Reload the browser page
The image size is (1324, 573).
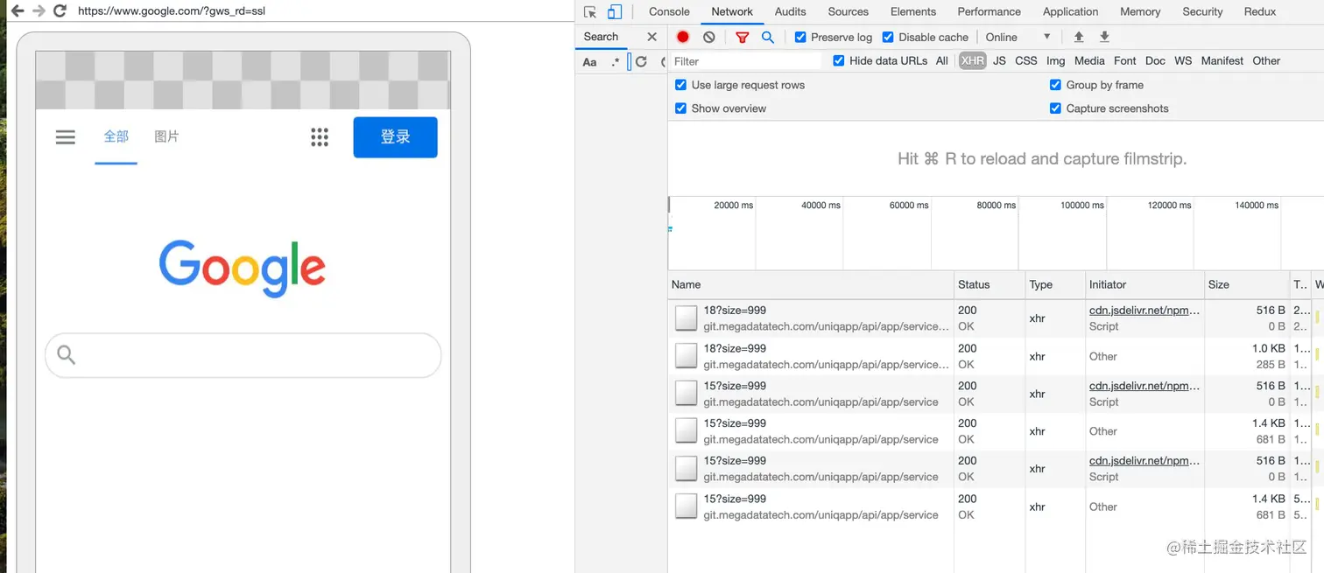pyautogui.click(x=60, y=11)
